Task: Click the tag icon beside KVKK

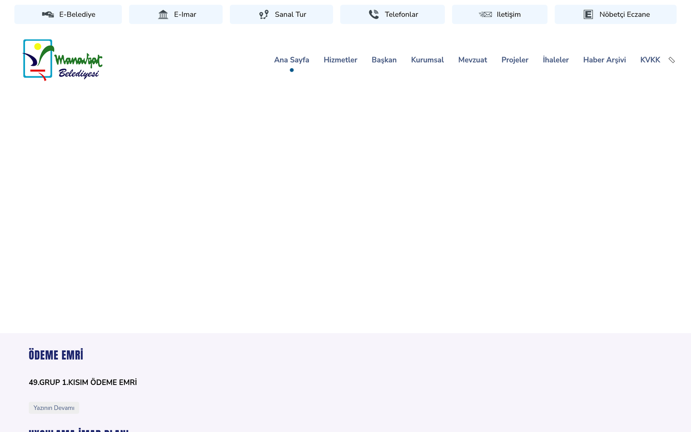Action: tap(672, 60)
